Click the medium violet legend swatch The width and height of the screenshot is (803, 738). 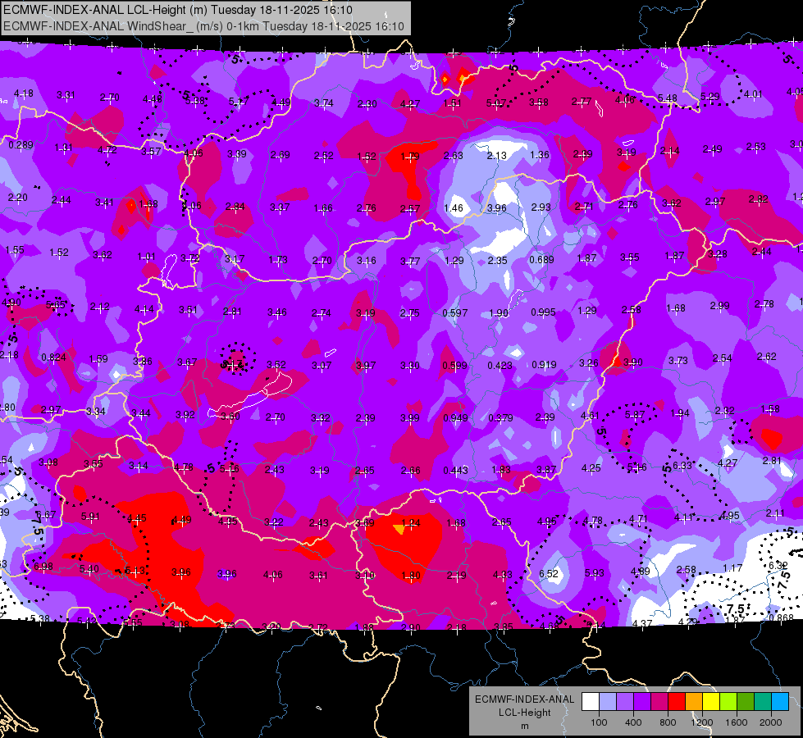pyautogui.click(x=625, y=702)
